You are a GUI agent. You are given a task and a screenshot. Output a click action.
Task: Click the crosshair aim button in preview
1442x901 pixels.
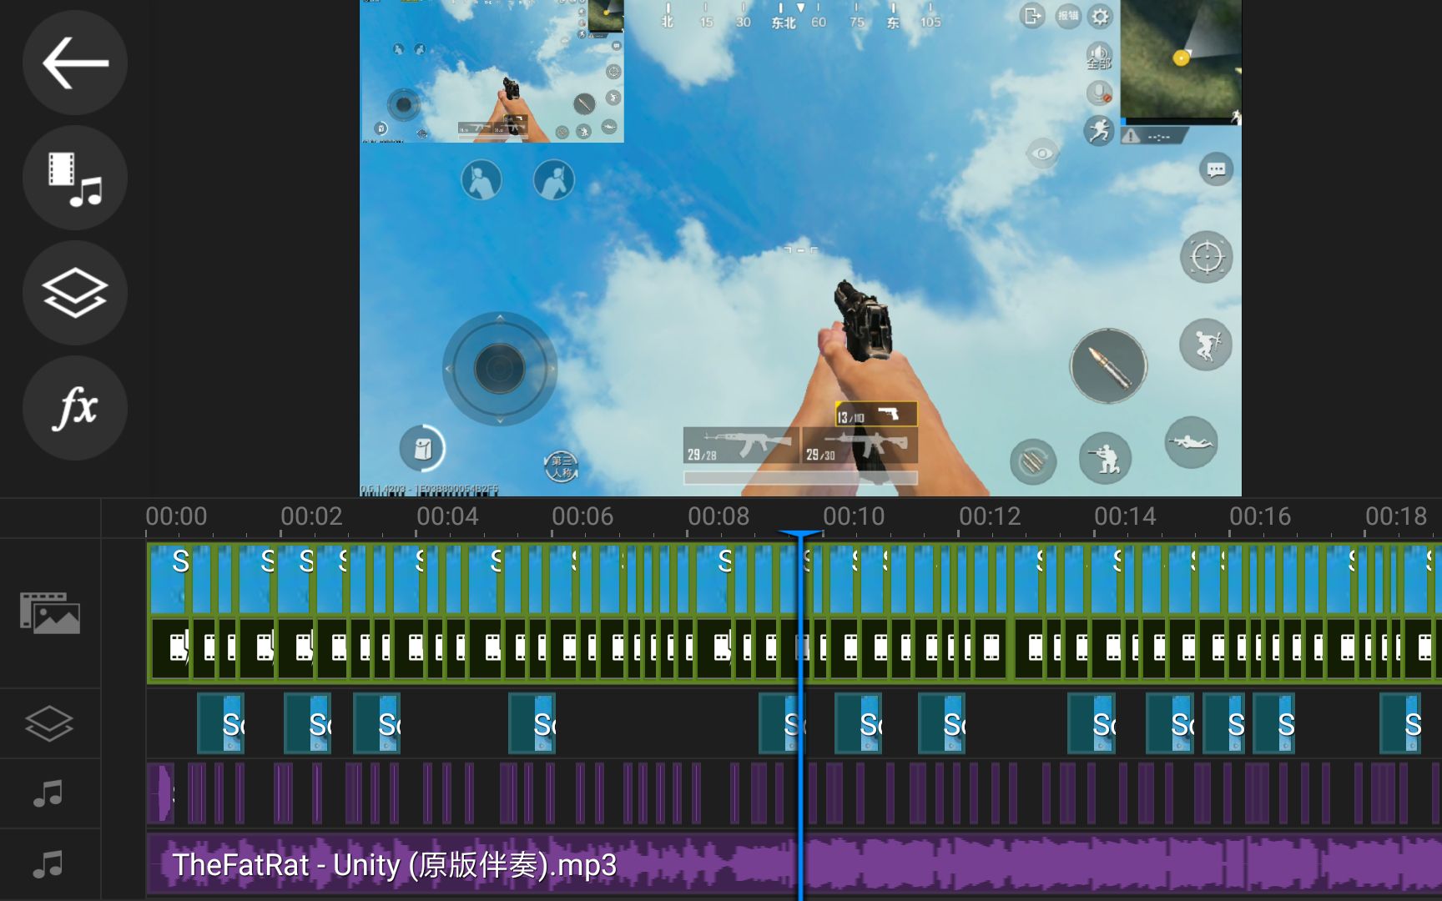pos(1207,257)
